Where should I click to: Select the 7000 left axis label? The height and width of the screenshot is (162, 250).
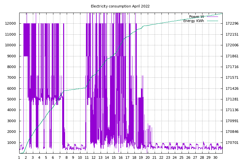(x=11, y=77)
